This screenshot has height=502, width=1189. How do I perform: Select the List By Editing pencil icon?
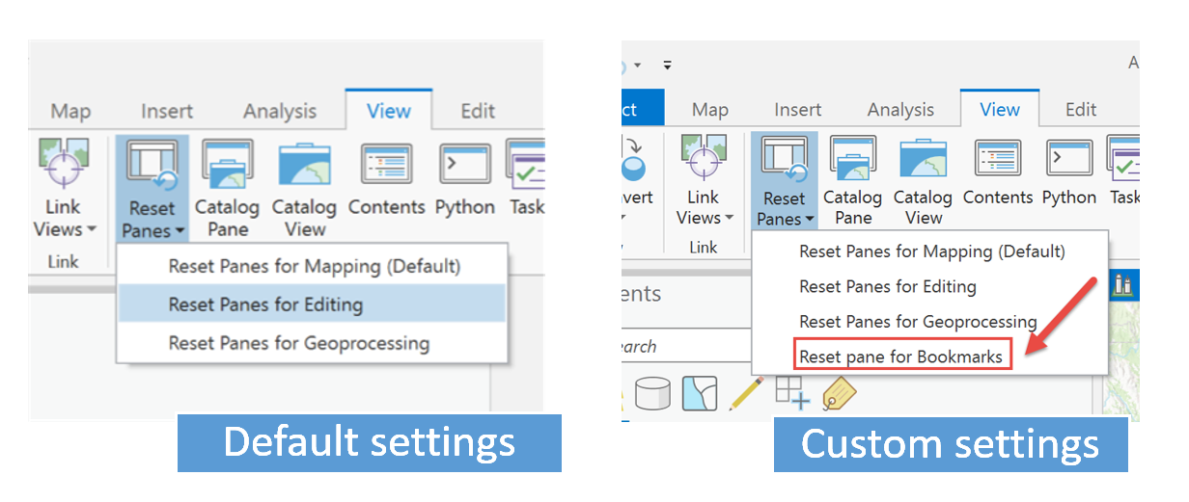click(746, 392)
